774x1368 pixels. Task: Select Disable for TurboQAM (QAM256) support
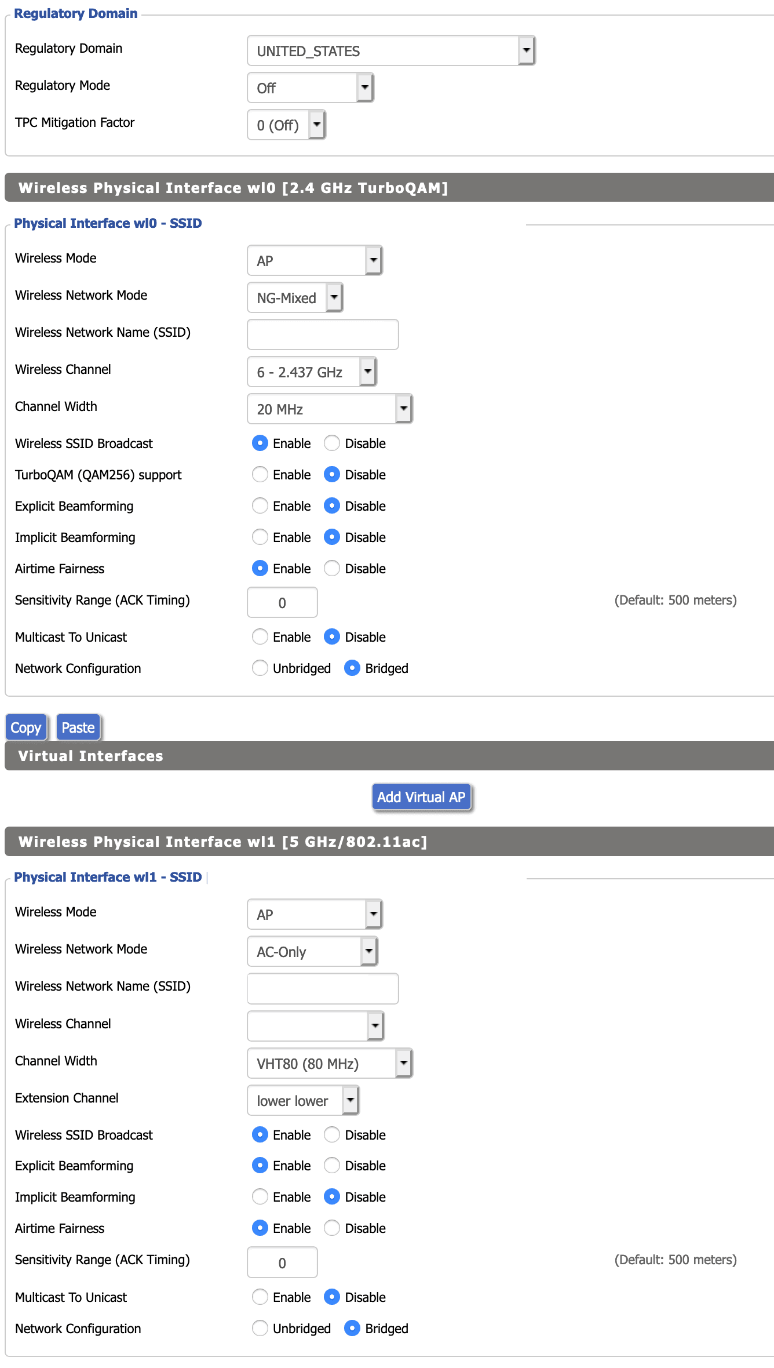(x=332, y=474)
